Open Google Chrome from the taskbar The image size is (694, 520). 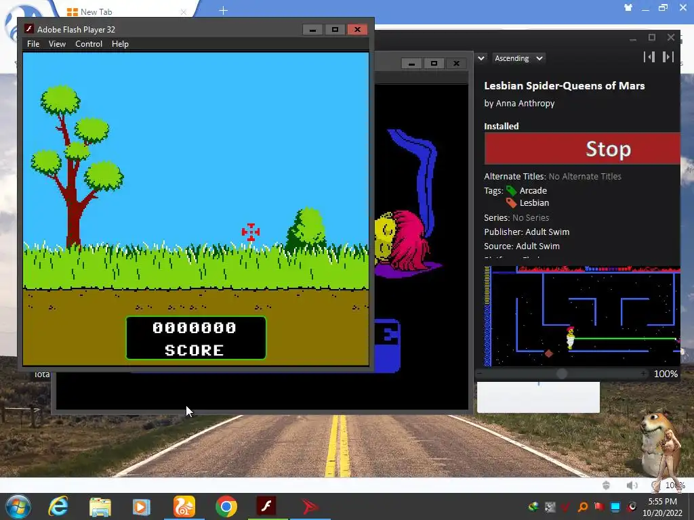(226, 506)
